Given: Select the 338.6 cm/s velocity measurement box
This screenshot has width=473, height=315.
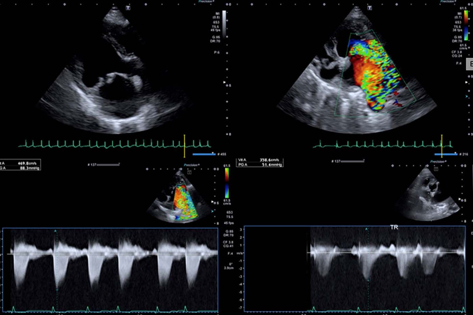Looking at the screenshot, I should pos(259,162).
